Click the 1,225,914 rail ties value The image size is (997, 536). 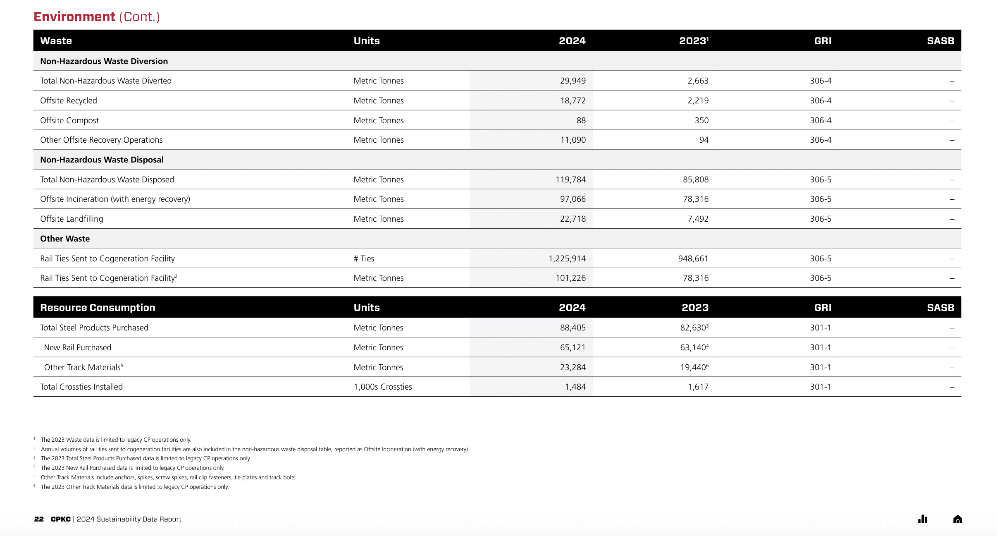(567, 258)
